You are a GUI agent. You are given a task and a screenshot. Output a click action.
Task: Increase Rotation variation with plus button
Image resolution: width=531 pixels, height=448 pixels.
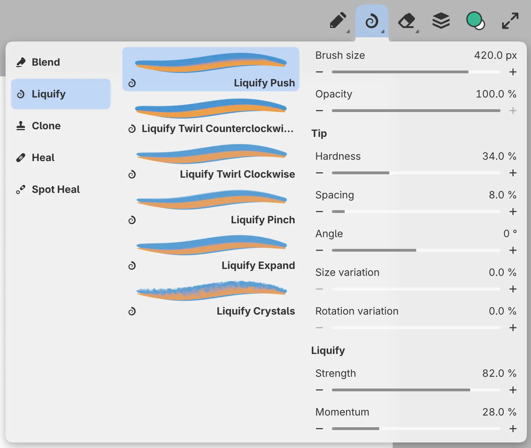point(513,328)
